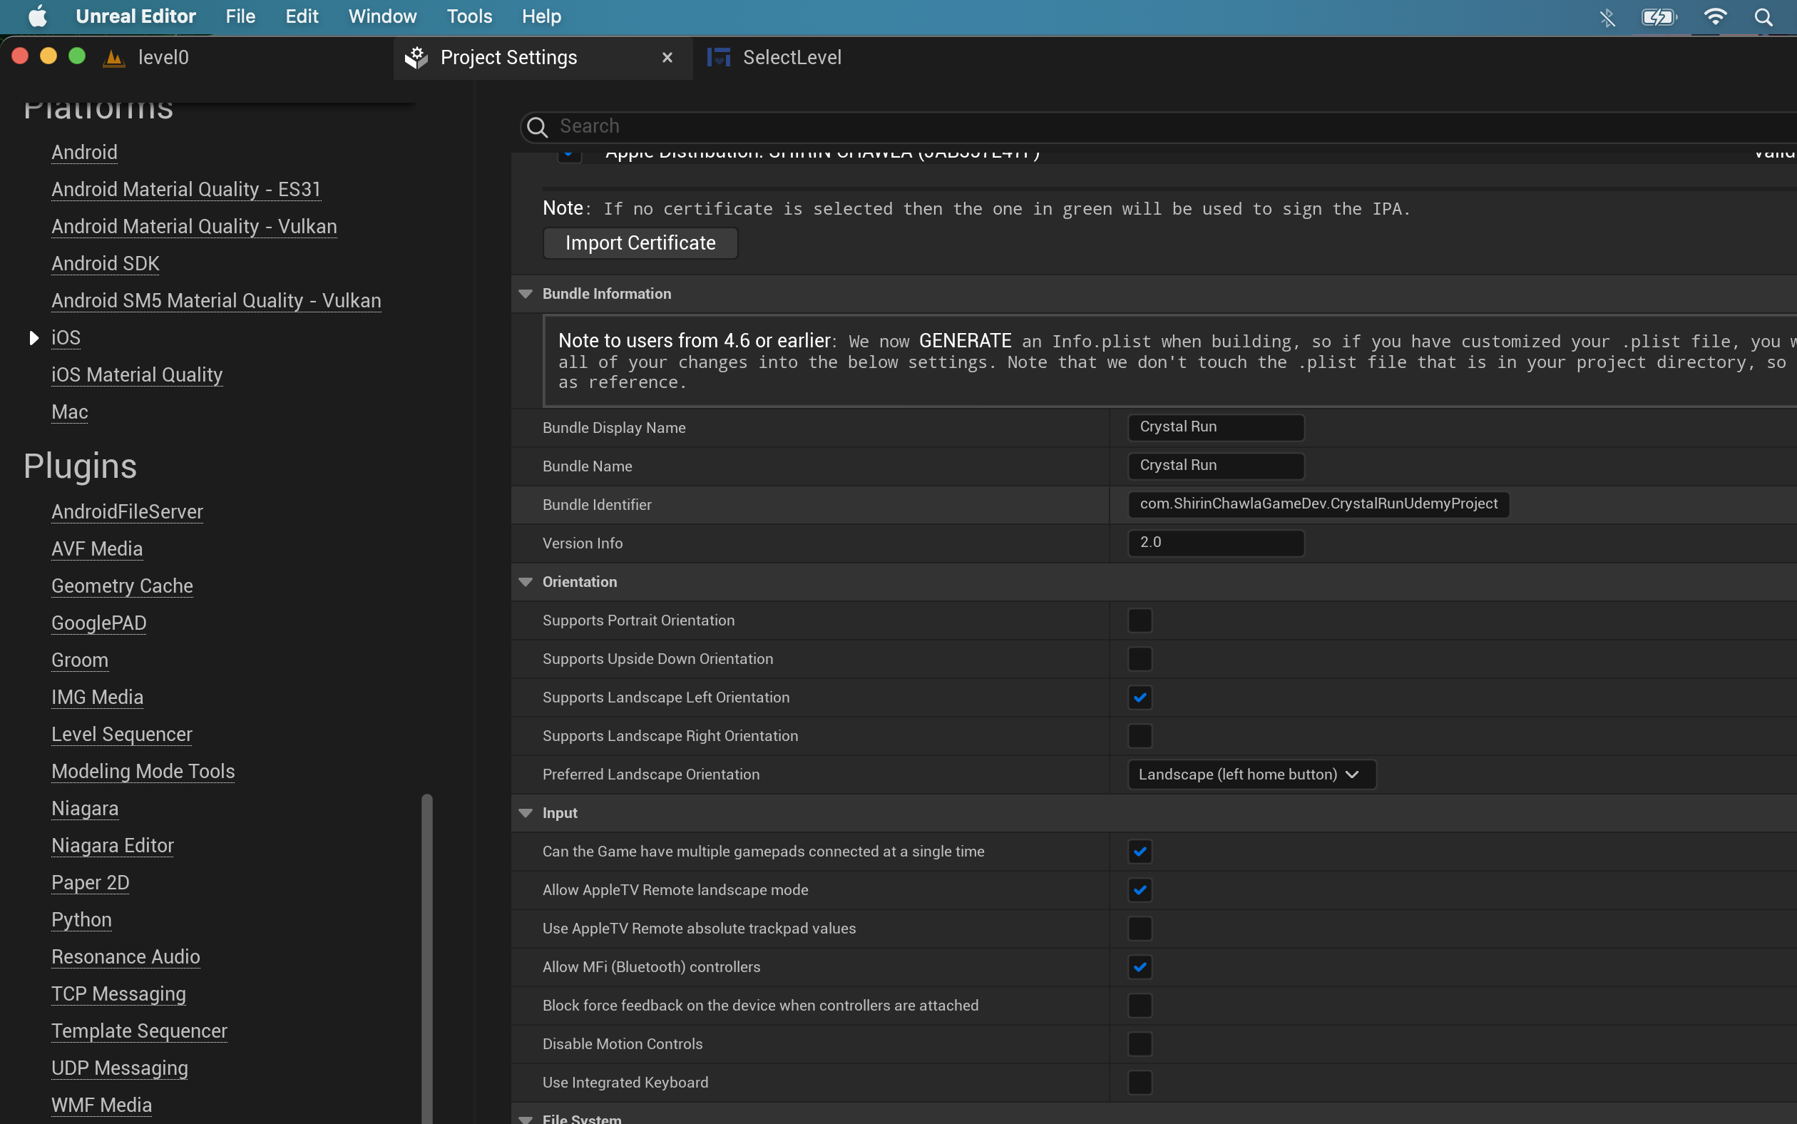
Task: Collapse the Bundle Information section
Action: [x=526, y=294]
